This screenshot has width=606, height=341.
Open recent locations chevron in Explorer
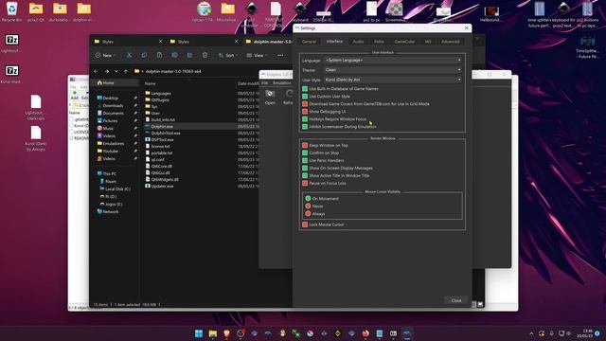pyautogui.click(x=116, y=72)
